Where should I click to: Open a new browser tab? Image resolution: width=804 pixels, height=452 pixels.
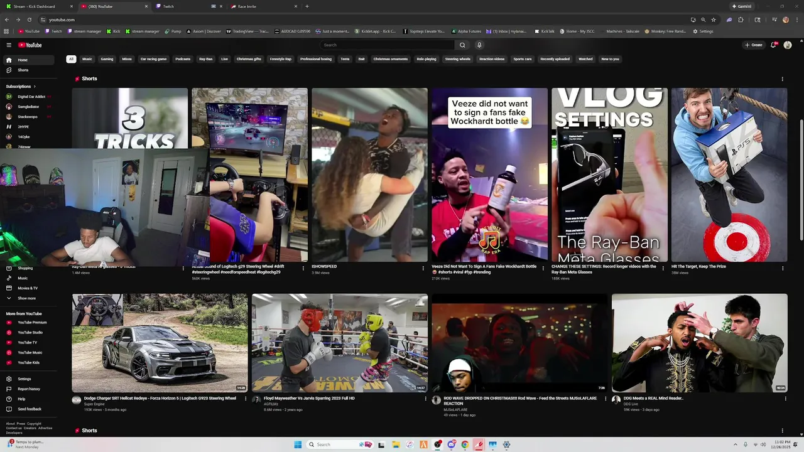tap(307, 6)
